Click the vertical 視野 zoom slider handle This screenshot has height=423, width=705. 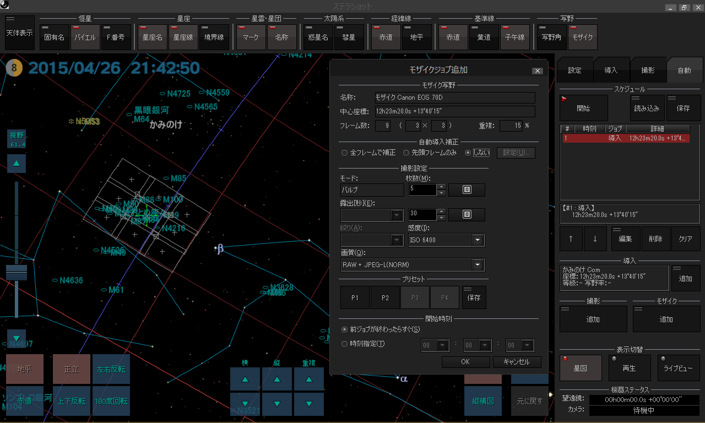[17, 272]
